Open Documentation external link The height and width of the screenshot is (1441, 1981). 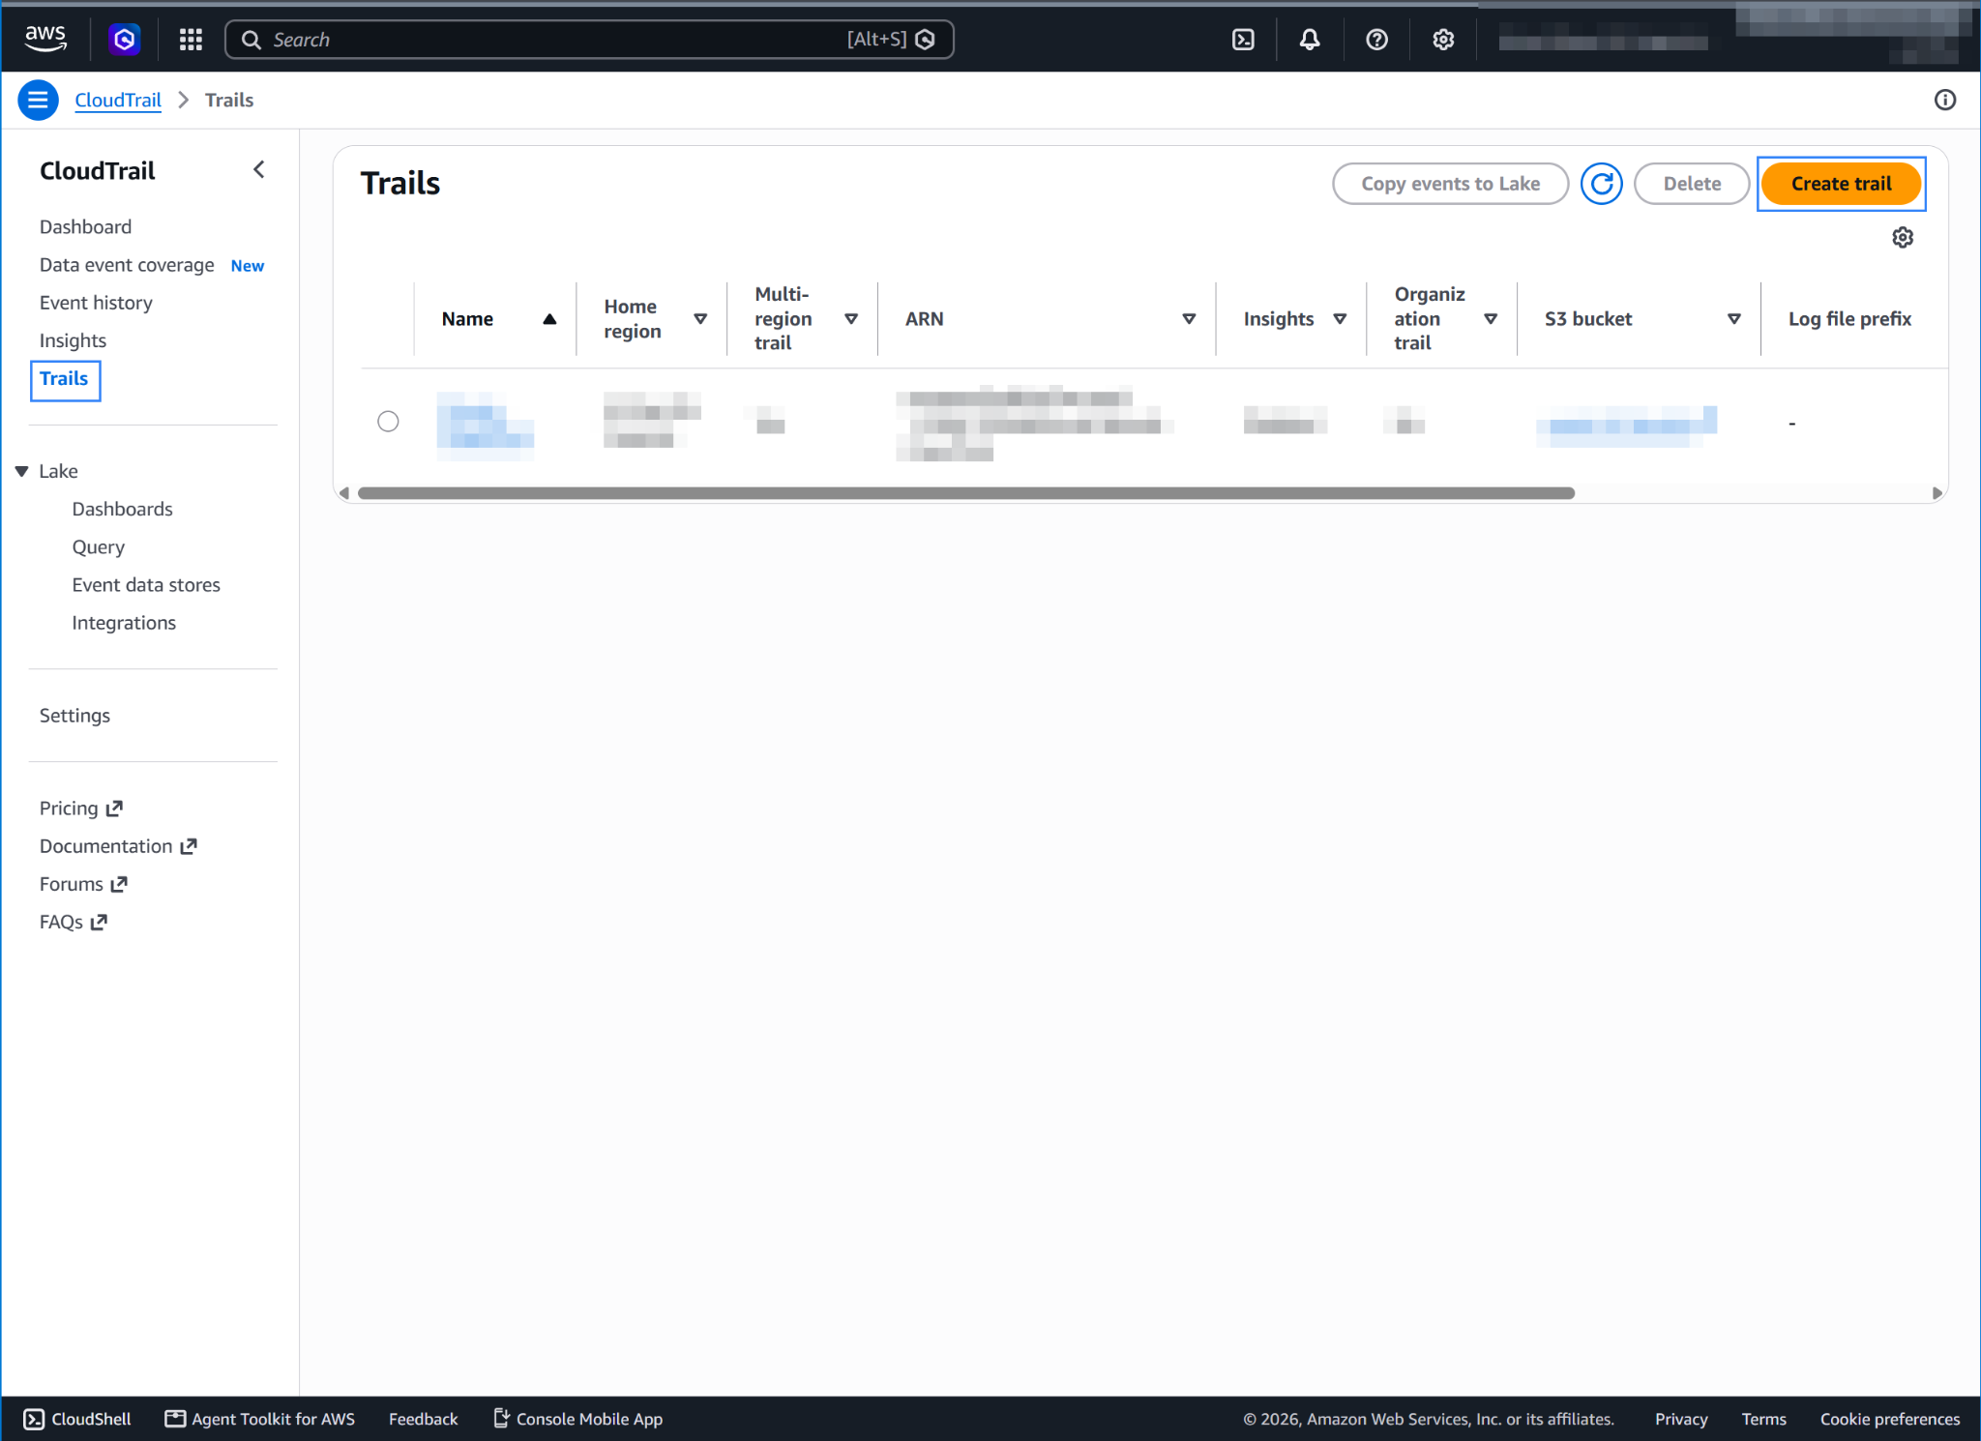[118, 846]
